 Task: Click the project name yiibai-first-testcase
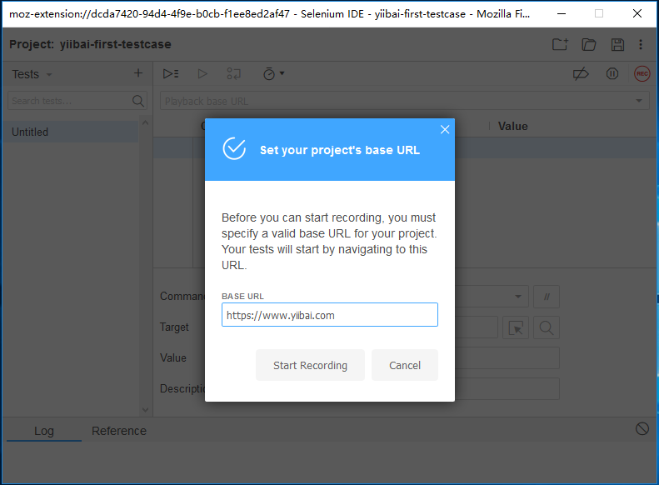point(115,44)
